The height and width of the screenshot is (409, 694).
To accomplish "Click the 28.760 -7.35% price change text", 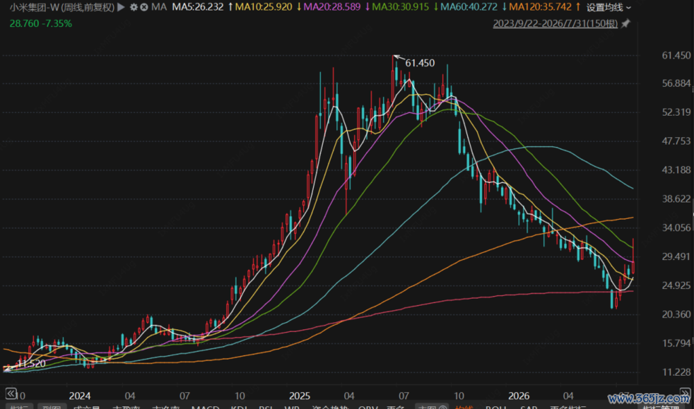I will point(41,24).
